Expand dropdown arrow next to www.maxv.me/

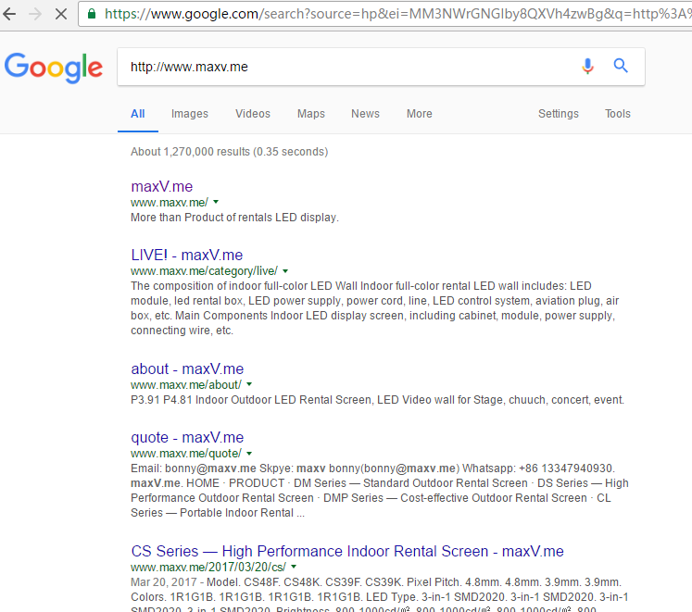tap(216, 202)
